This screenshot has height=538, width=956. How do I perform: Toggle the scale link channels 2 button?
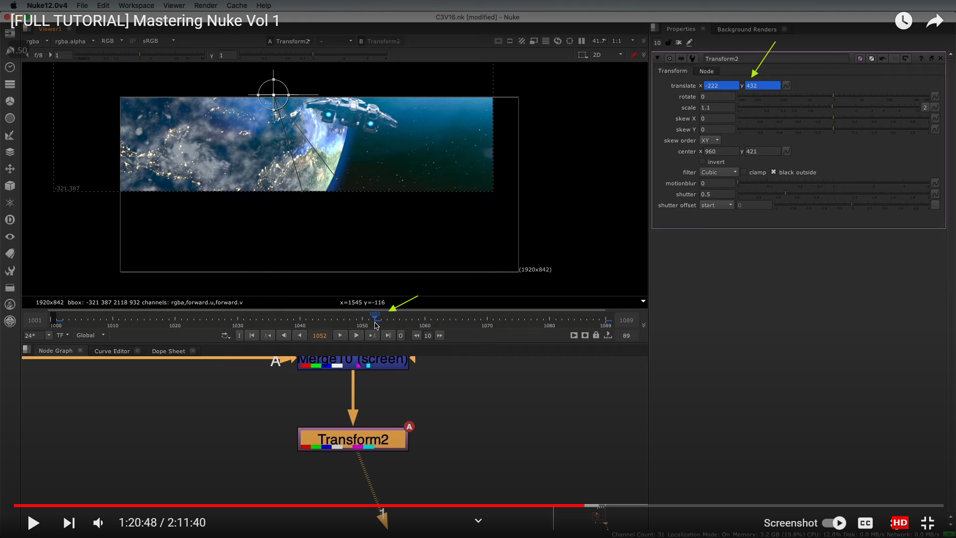click(x=925, y=108)
